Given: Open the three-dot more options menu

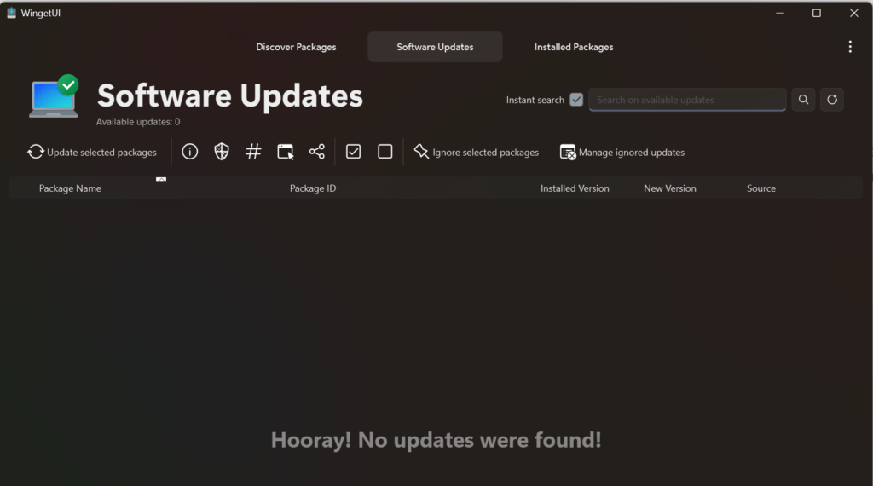Looking at the screenshot, I should tap(849, 47).
